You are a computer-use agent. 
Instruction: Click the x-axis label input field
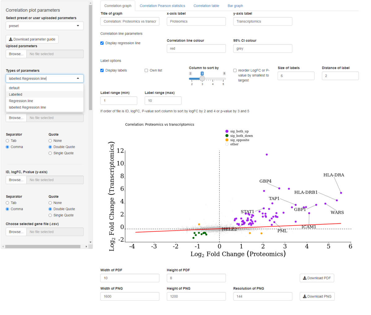click(x=196, y=21)
